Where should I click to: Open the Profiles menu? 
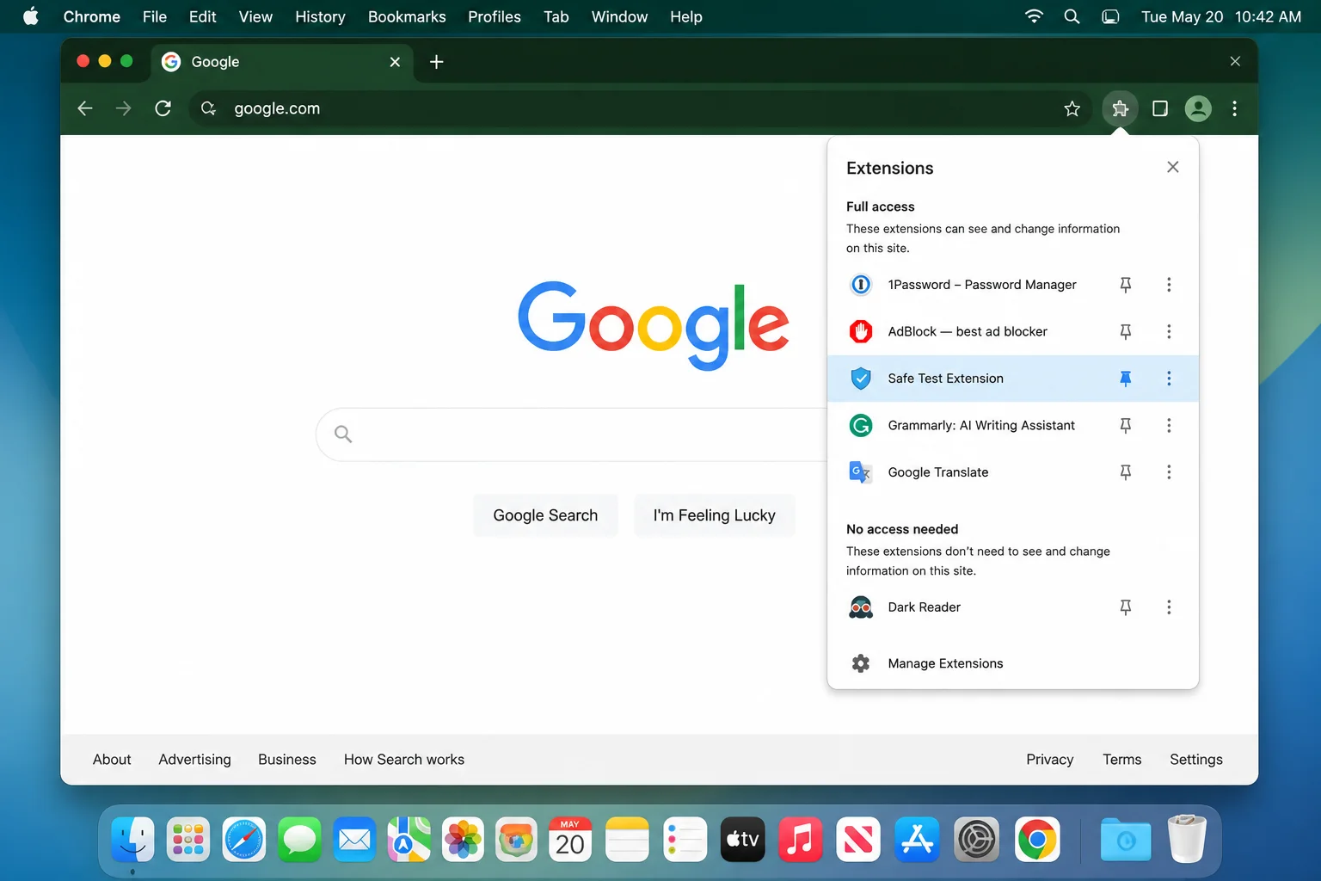pyautogui.click(x=495, y=16)
